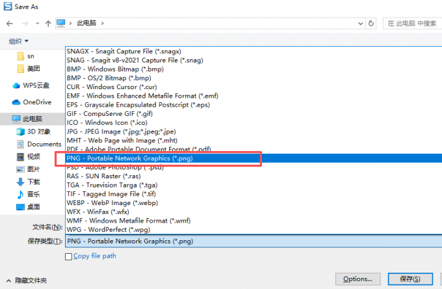
Task: Select OneDrive in navigation pane
Action: click(x=32, y=102)
